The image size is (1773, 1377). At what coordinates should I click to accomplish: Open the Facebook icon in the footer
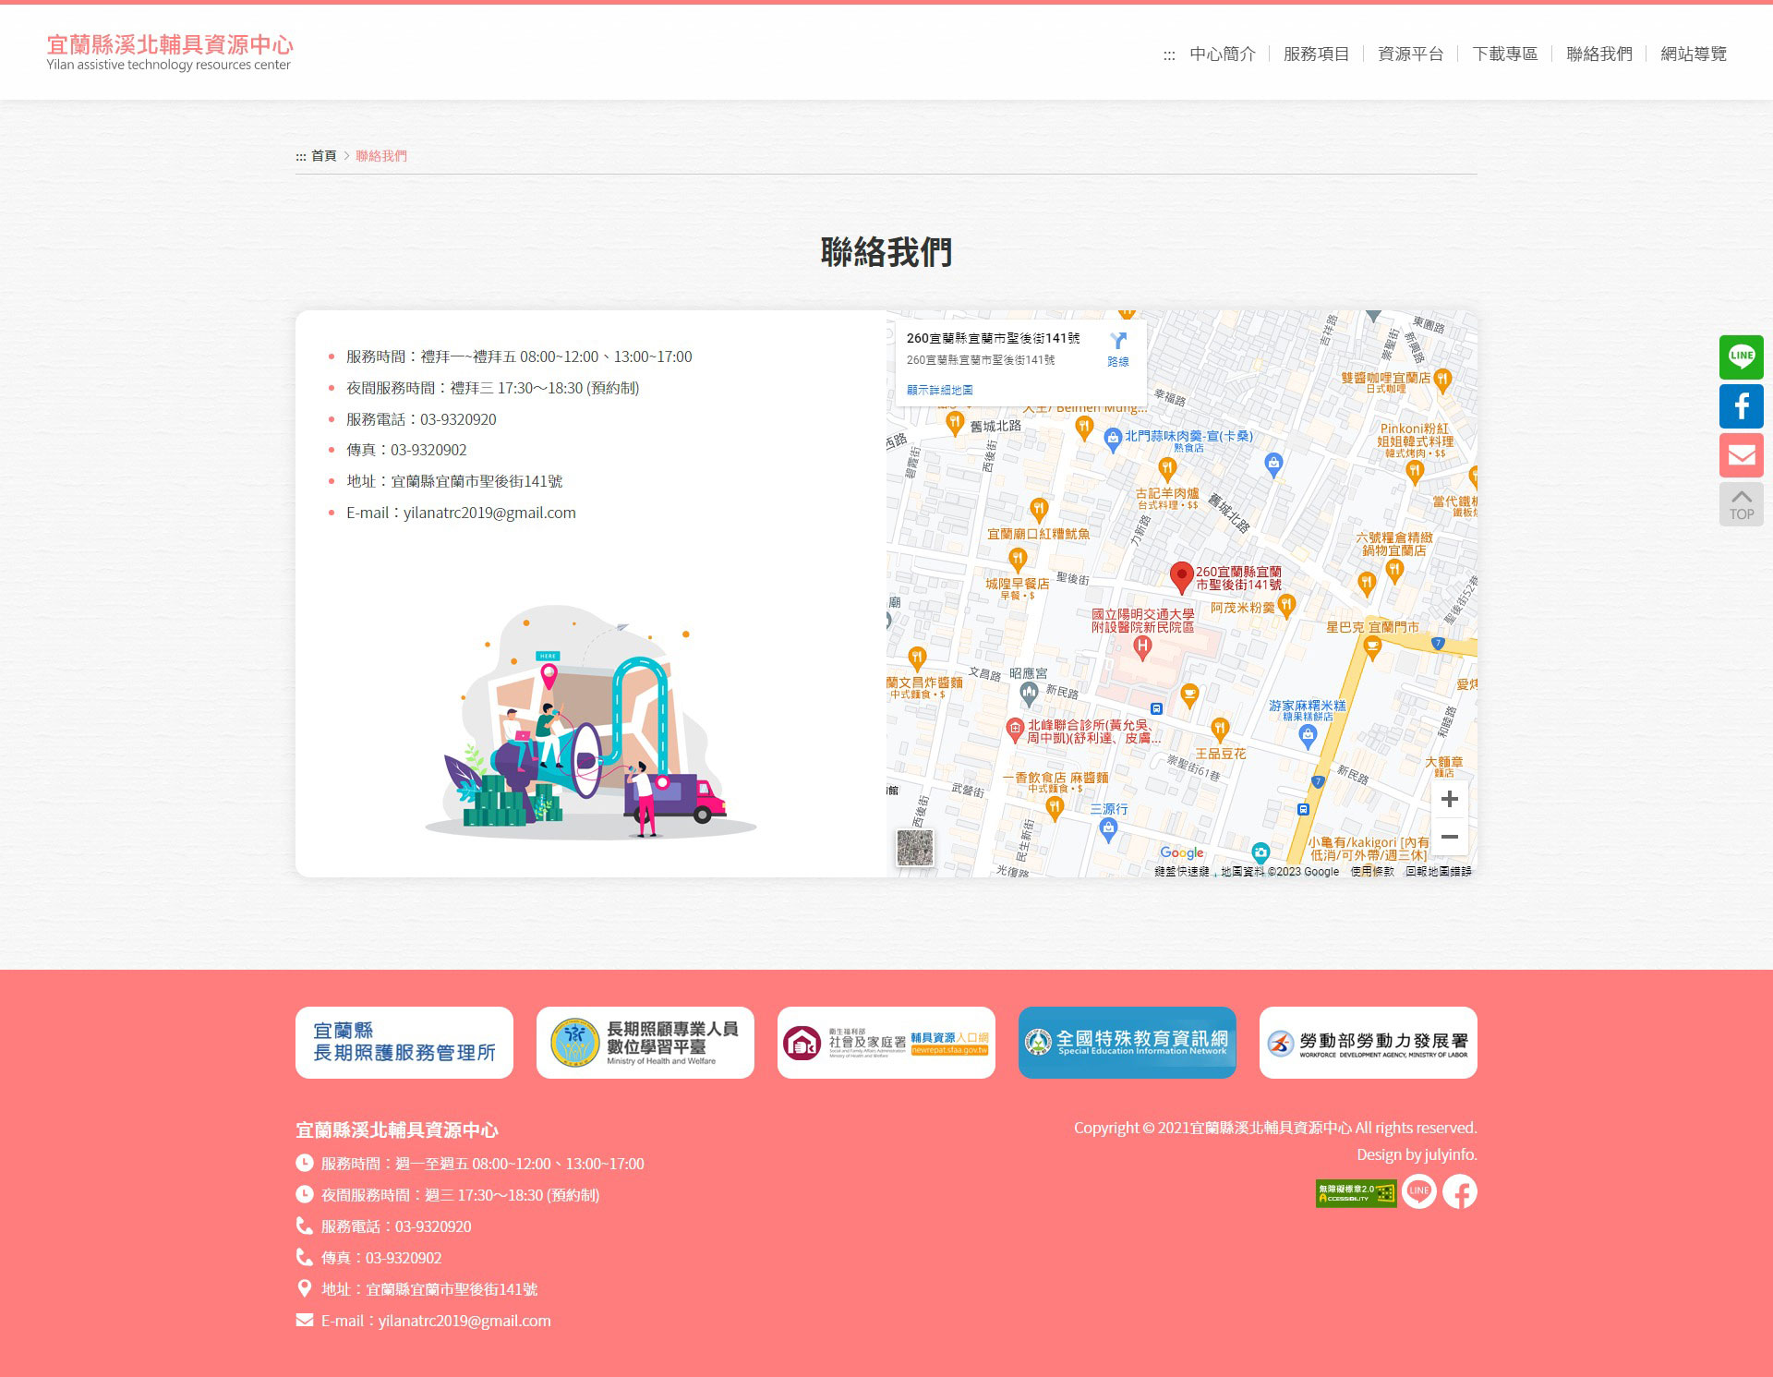(1459, 1192)
